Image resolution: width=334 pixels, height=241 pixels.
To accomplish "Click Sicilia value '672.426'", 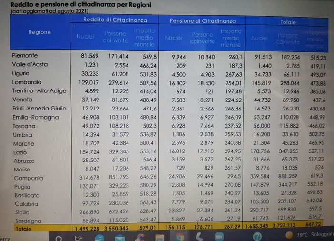I will click(119, 211).
